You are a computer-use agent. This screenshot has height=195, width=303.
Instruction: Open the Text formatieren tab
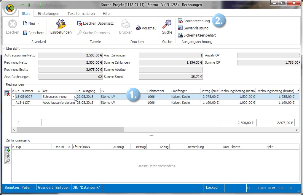point(81,14)
